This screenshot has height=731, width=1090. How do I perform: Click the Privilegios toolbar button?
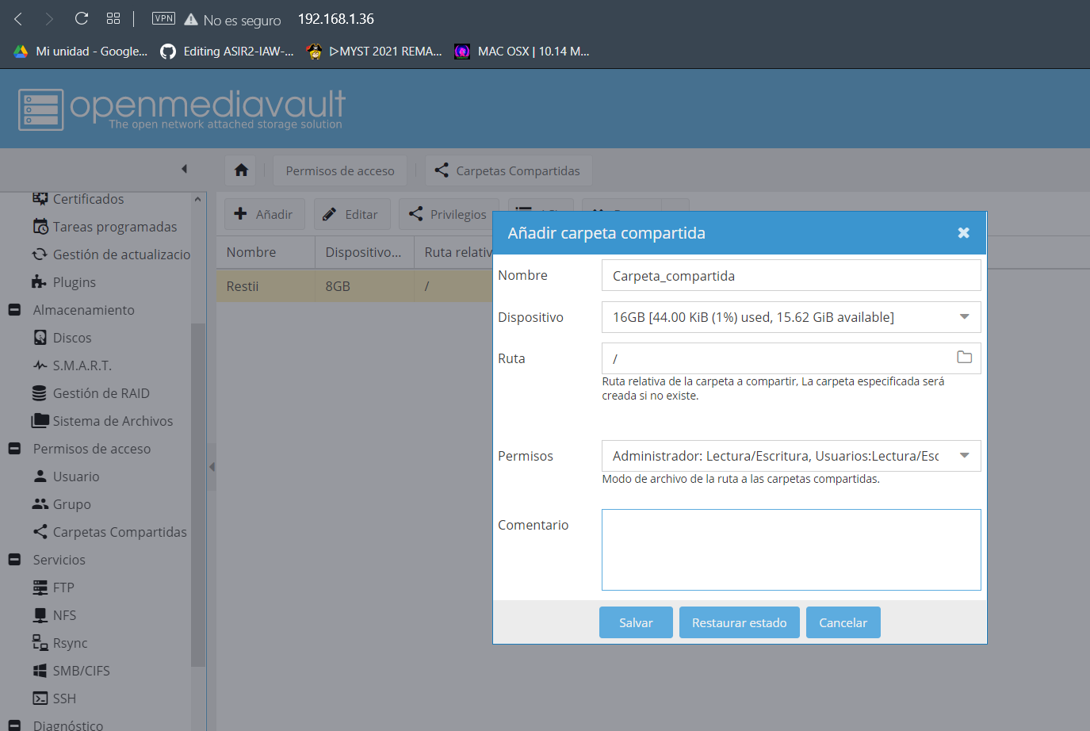tap(449, 214)
